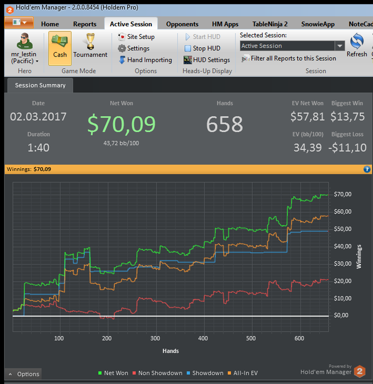Click the Net Won value $70,09
The image size is (373, 384).
click(121, 124)
